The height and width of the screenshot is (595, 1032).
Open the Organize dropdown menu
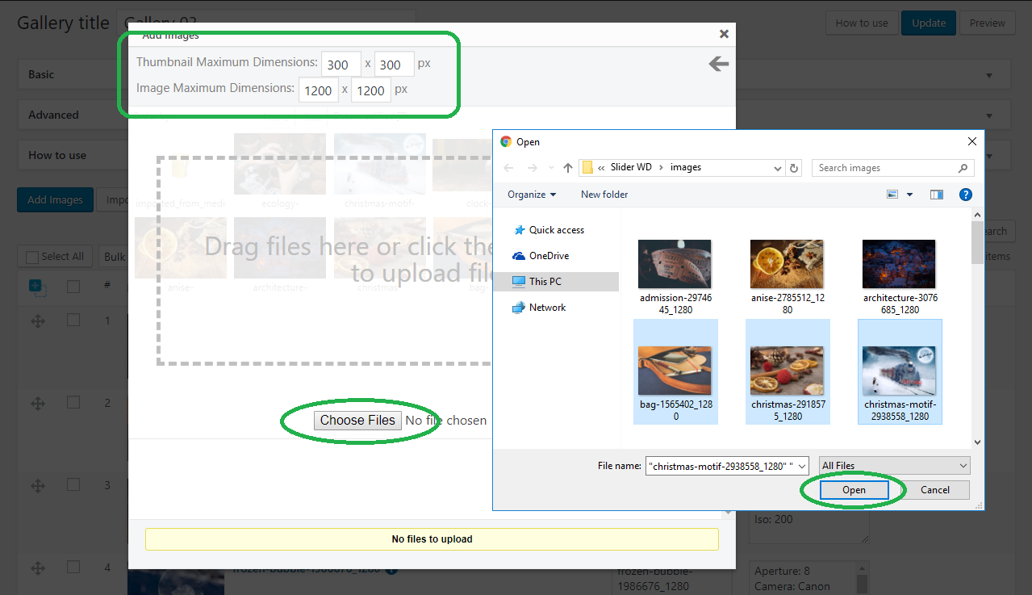[532, 195]
